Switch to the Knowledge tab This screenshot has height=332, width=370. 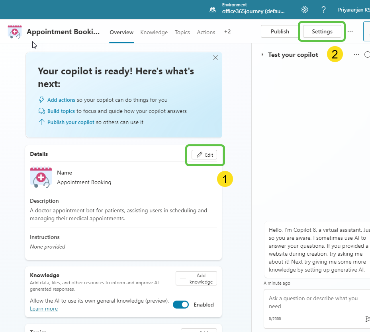154,32
